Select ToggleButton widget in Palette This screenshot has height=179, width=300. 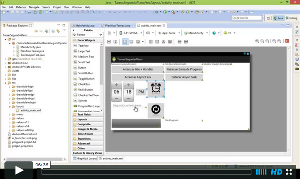pyautogui.click(x=84, y=78)
